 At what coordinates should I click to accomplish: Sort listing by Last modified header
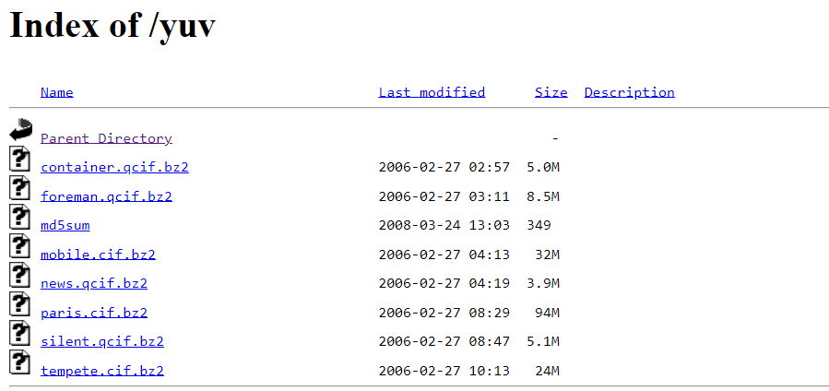[432, 92]
